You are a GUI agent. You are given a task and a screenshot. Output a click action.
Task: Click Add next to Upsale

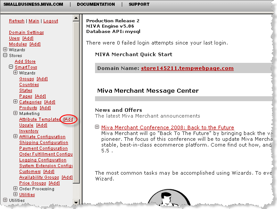coord(41,125)
